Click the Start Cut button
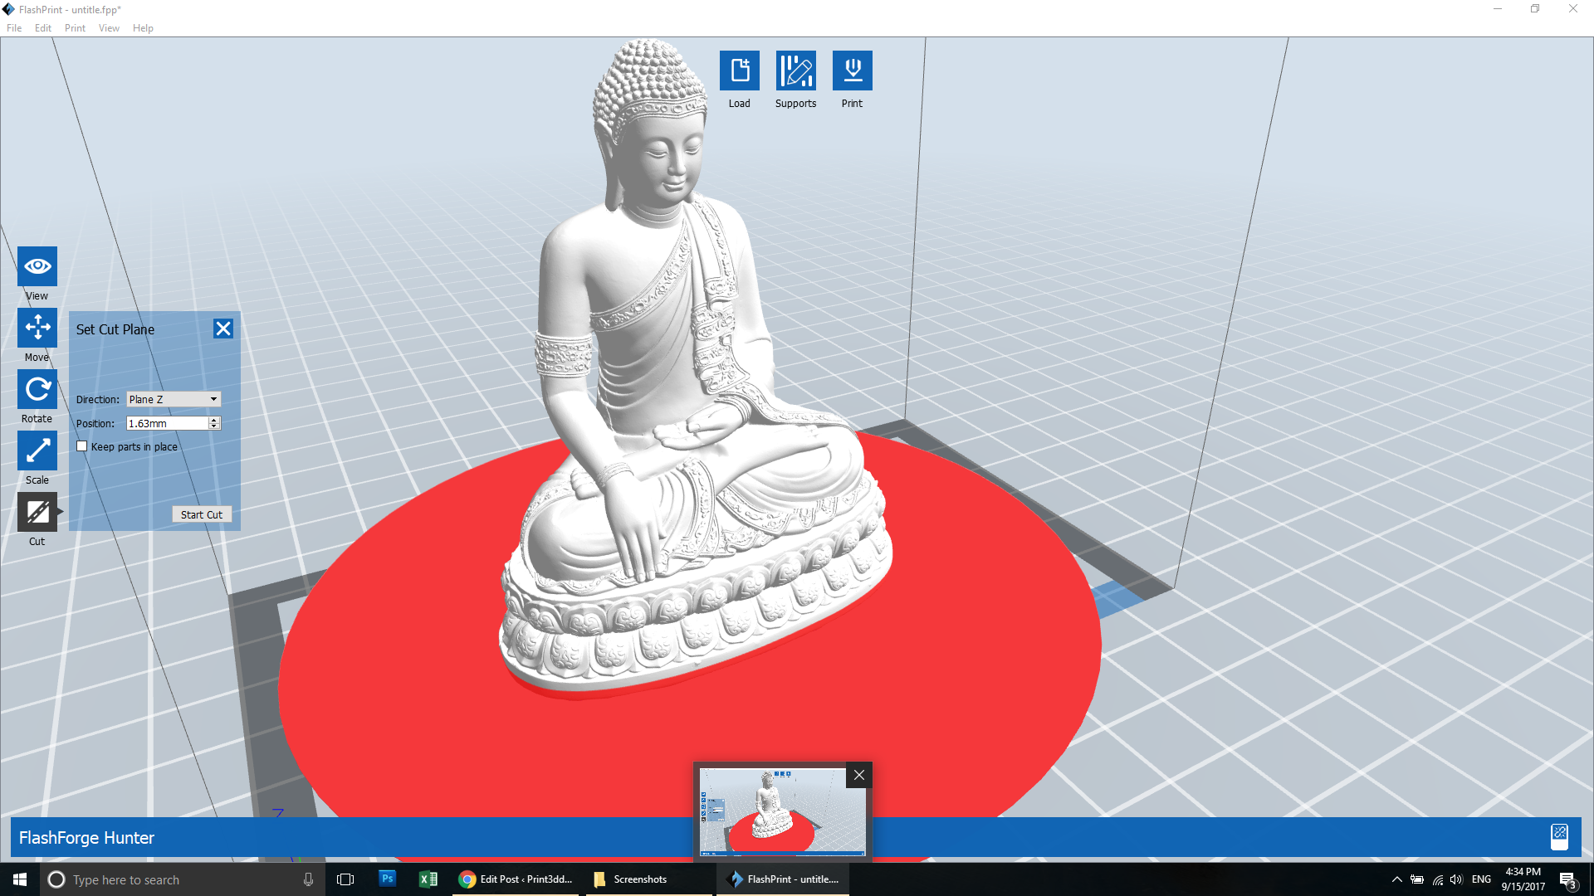This screenshot has width=1594, height=896. click(202, 514)
